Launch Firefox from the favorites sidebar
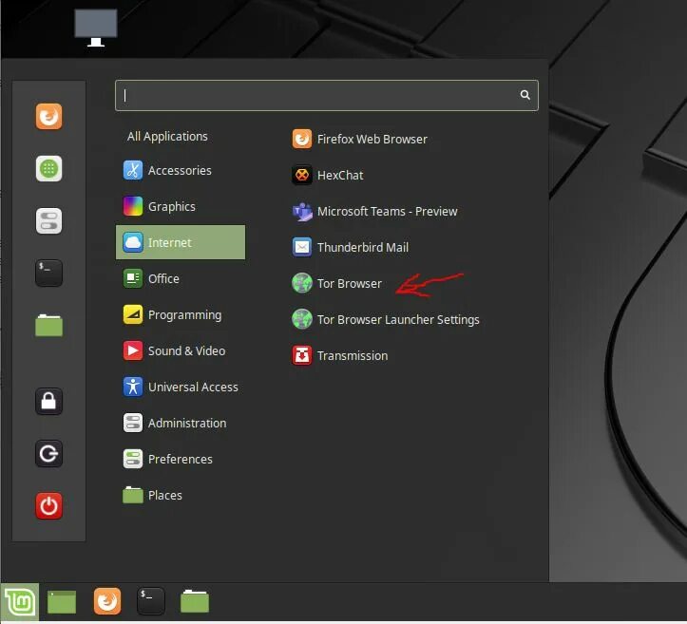This screenshot has width=687, height=624. pos(48,117)
